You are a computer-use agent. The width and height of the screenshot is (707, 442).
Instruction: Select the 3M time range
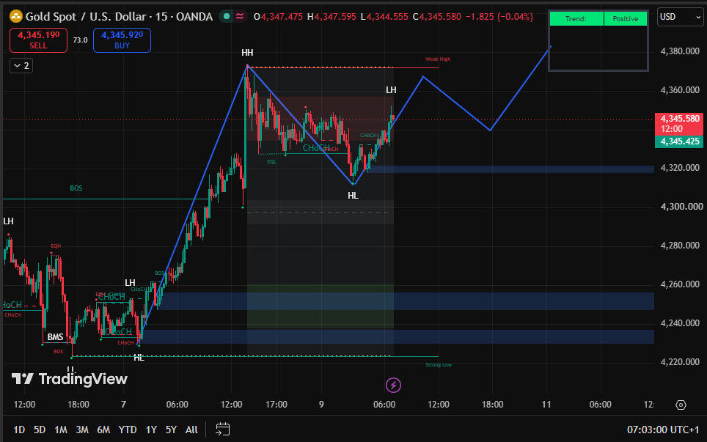[82, 430]
